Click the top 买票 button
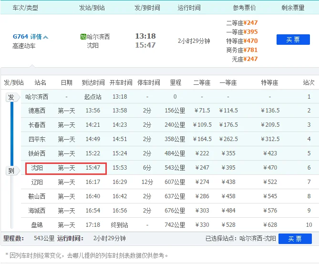The image size is (319, 264). [x=293, y=40]
